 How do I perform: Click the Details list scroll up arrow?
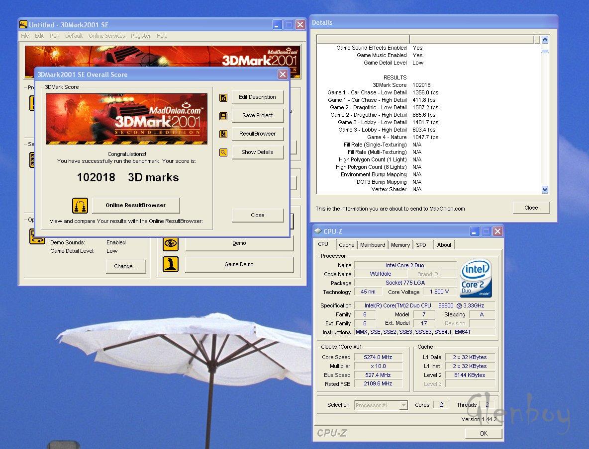(x=545, y=40)
